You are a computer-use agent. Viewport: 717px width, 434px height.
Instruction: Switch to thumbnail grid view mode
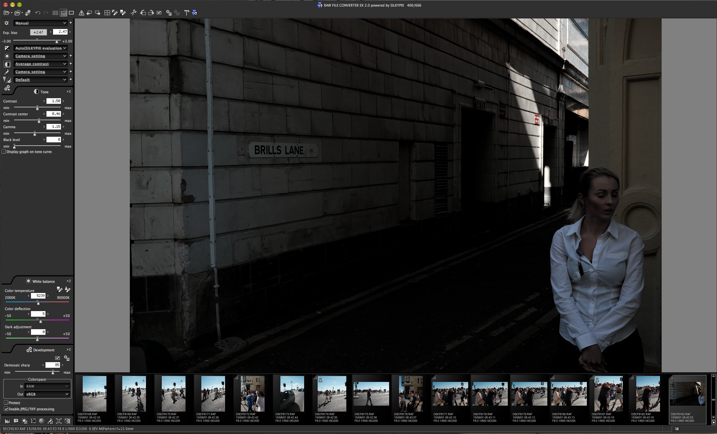[55, 13]
